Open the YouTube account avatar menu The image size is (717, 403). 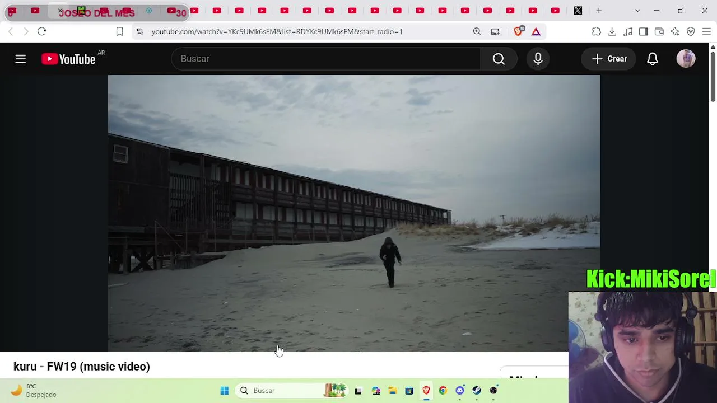(686, 59)
